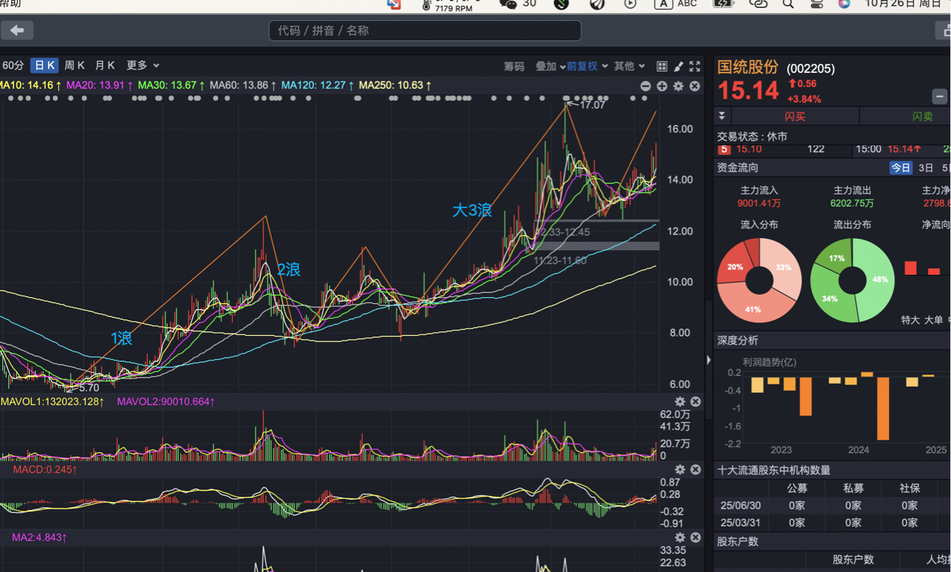Focus the 代码/拼音/名称 search field
The image size is (951, 572).
click(x=424, y=31)
